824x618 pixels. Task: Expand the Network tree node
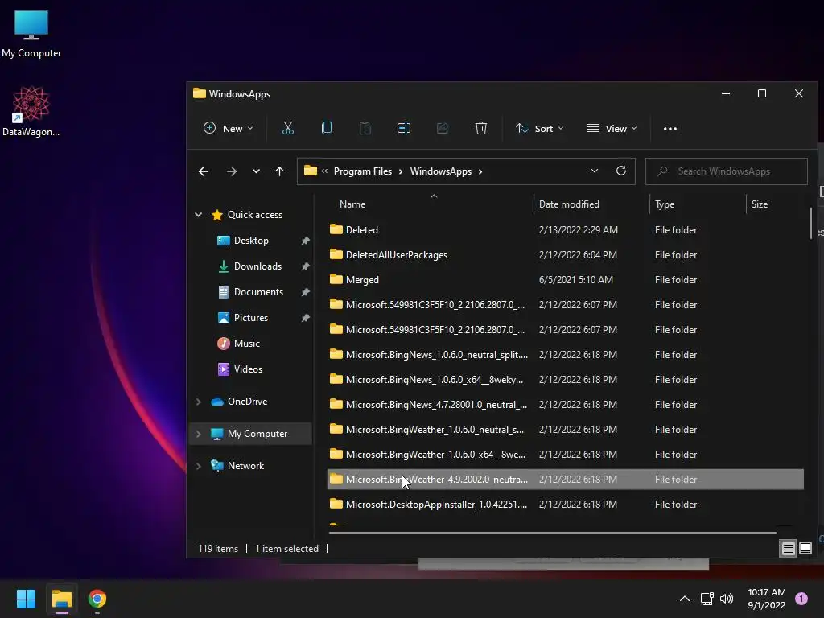coord(198,466)
